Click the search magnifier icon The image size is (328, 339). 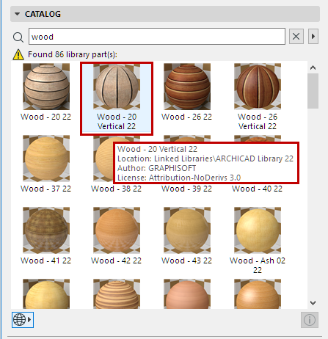click(x=18, y=37)
